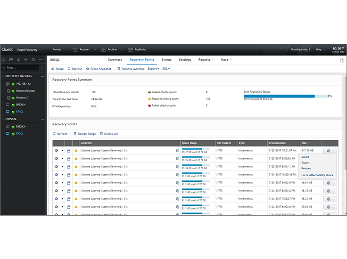The image size is (347, 259).
Task: Click the Help question mark icon below the clock
Action: 342,60
